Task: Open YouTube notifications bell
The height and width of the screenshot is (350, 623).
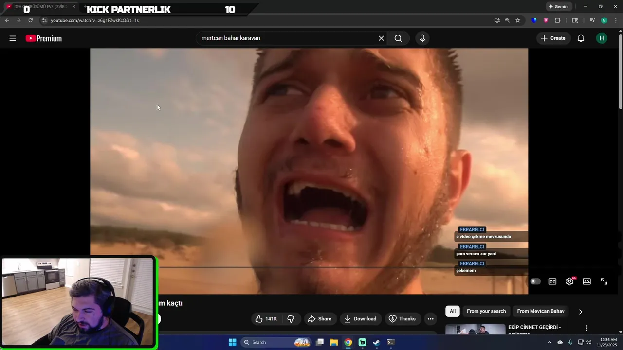Action: click(x=581, y=38)
